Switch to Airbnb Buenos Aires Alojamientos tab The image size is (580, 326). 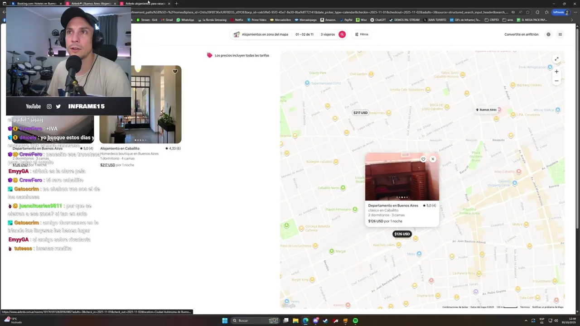coord(91,4)
